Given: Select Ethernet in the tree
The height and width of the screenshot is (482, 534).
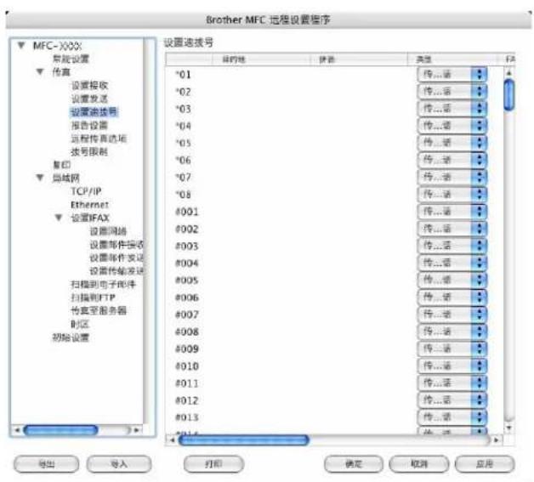Looking at the screenshot, I should tap(89, 205).
